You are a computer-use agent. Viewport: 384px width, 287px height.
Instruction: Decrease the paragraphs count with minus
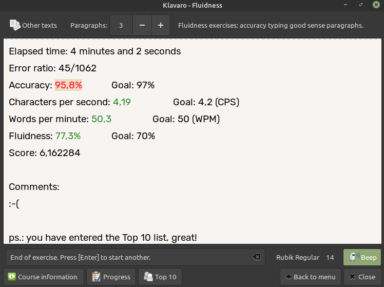point(142,25)
